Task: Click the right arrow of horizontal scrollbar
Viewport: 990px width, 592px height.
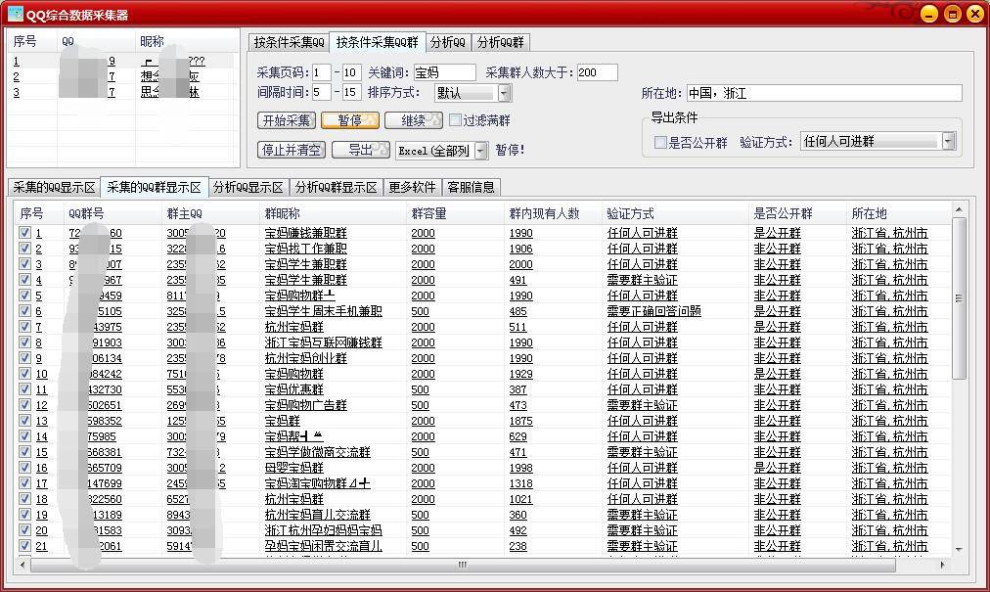Action: pos(943,565)
